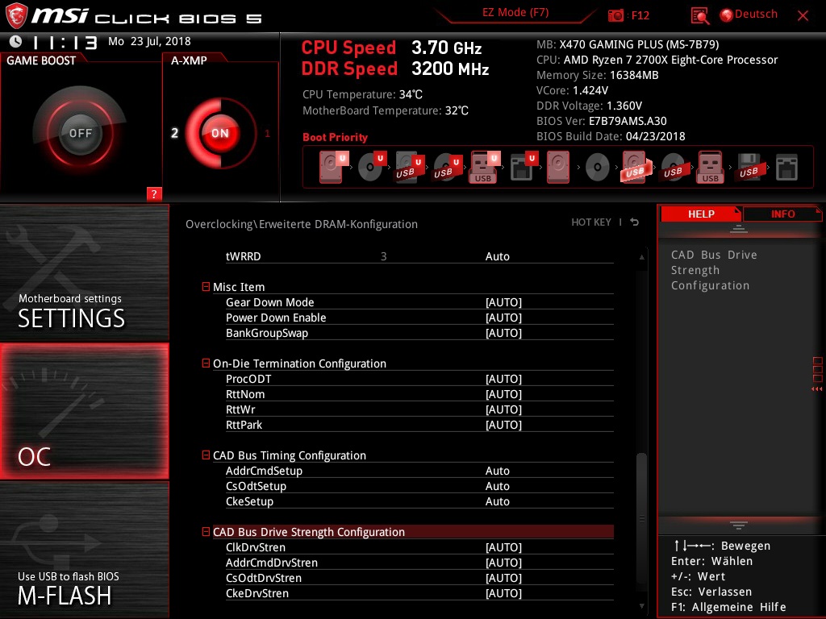Switch to the HELP tab
Image resolution: width=826 pixels, height=619 pixels.
701,214
